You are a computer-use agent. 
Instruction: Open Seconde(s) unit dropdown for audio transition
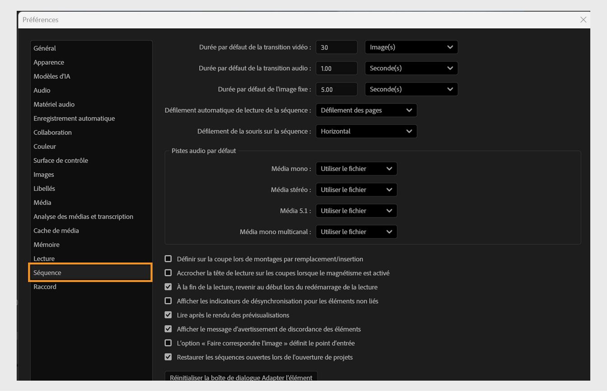pos(411,68)
